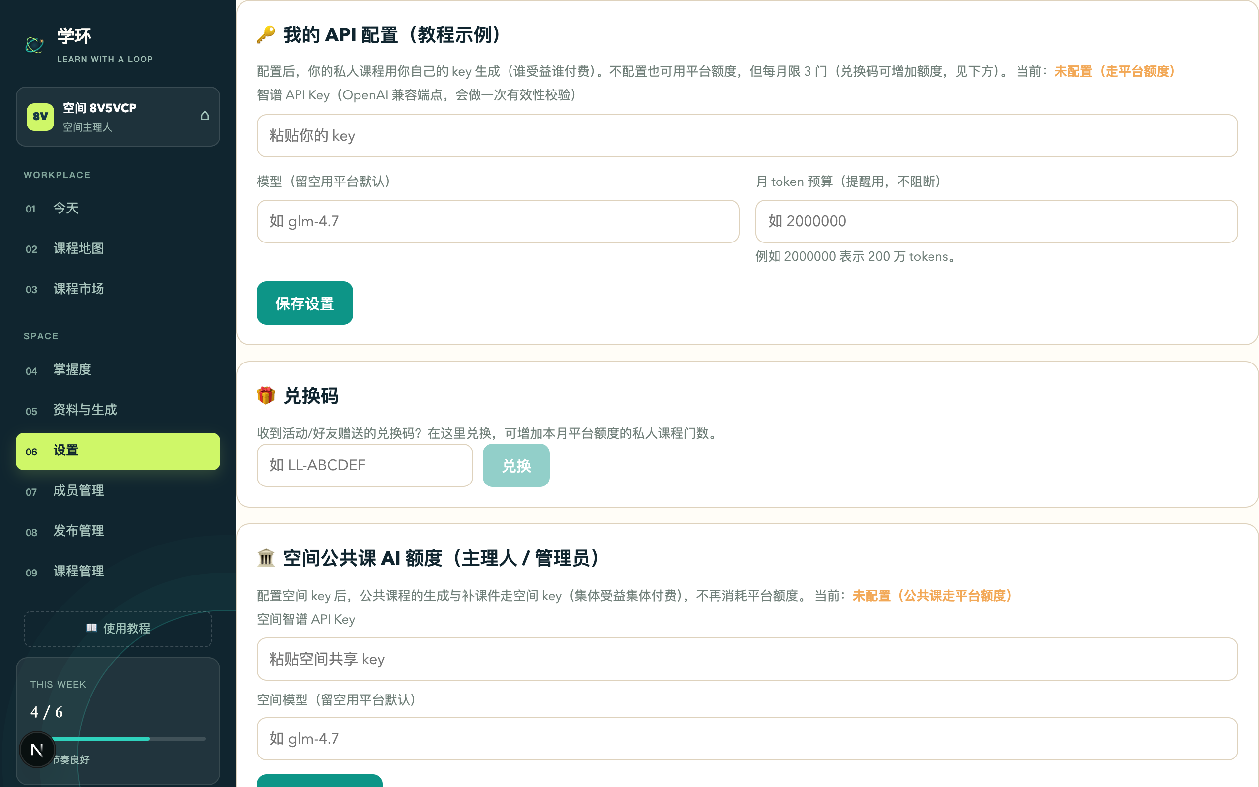
Task: Go to 课程市场 in sidebar
Action: (x=118, y=289)
